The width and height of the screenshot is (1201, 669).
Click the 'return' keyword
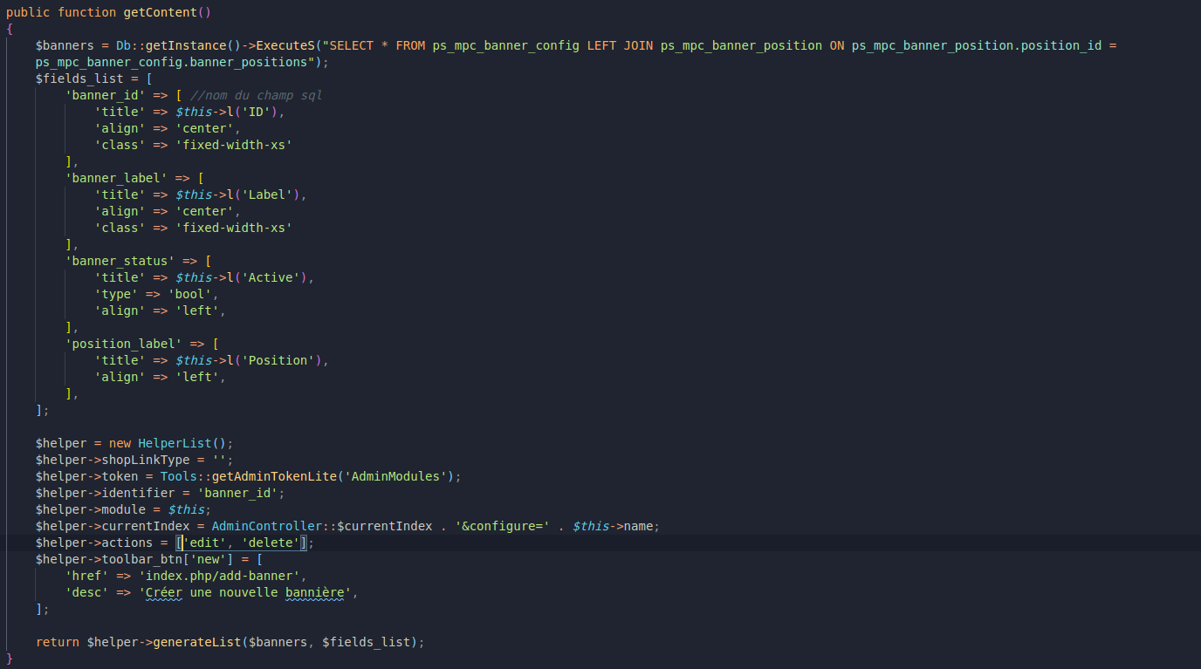[58, 642]
